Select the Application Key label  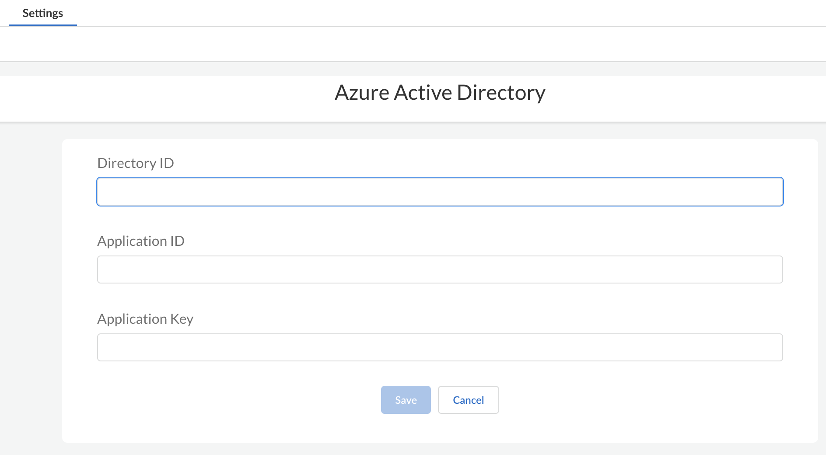[145, 318]
